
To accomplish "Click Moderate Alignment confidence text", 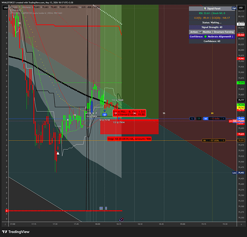I will (220, 36).
